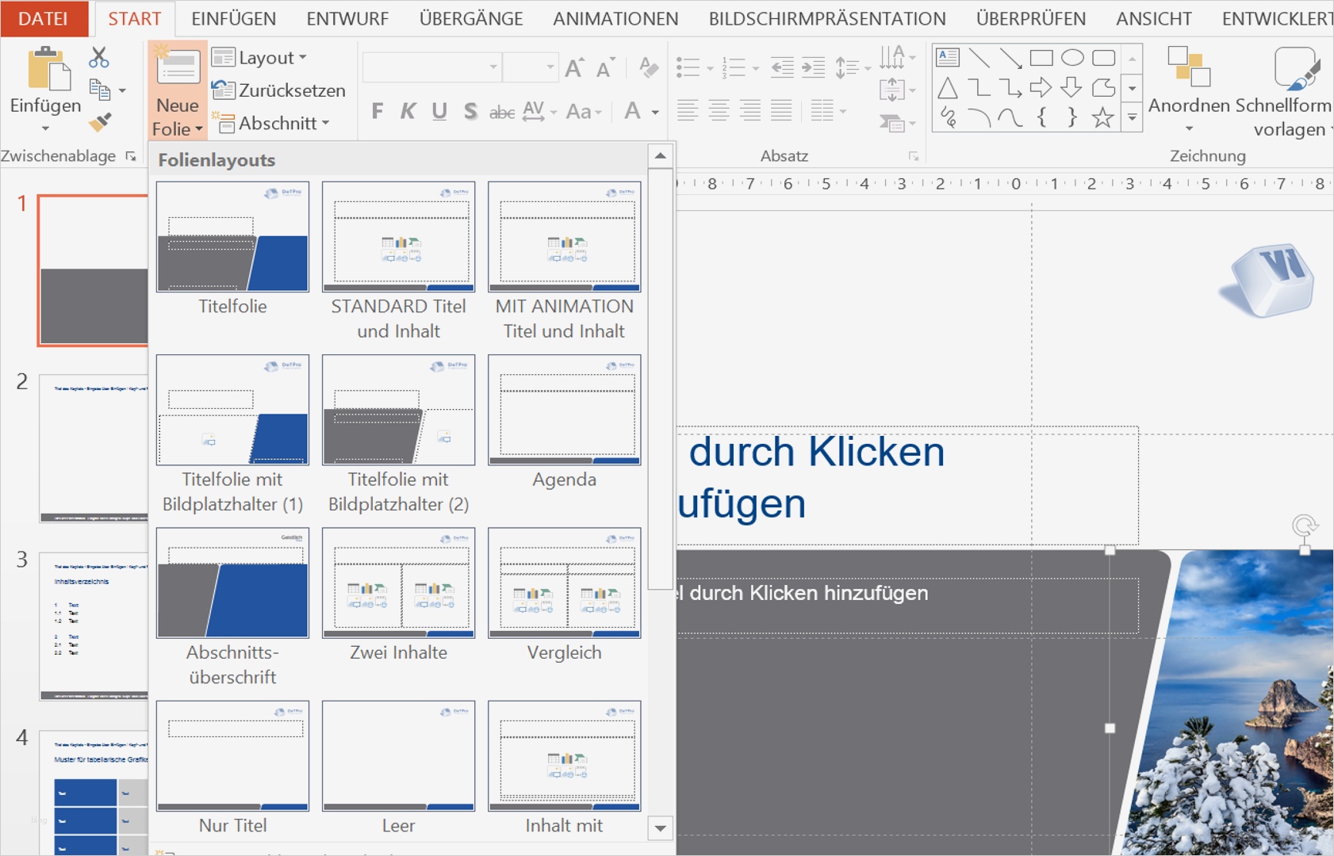Toggle the bullet list formatting

coord(686,67)
